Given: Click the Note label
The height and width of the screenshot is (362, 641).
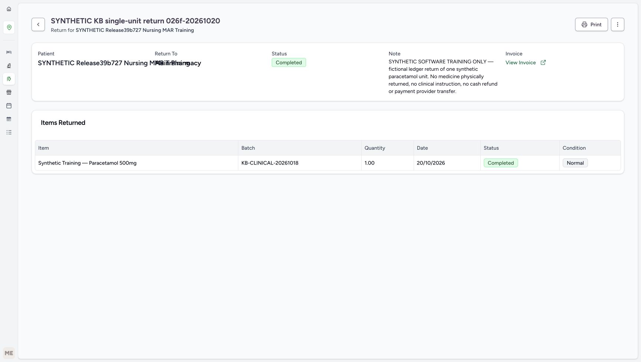Looking at the screenshot, I should 394,54.
